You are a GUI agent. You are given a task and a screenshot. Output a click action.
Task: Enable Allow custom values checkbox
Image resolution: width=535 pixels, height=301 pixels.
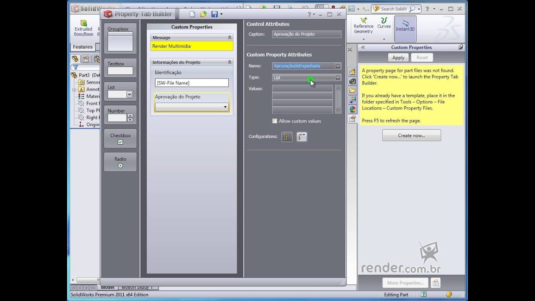[275, 121]
